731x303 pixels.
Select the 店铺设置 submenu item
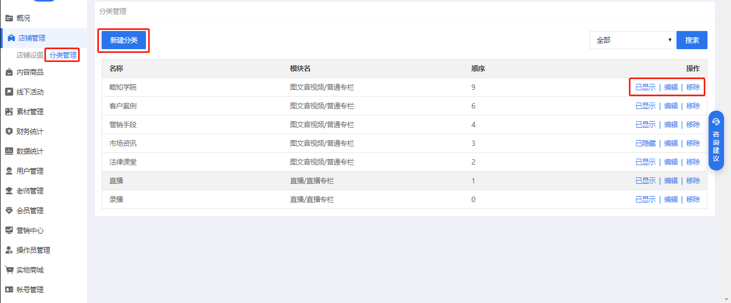coord(30,55)
